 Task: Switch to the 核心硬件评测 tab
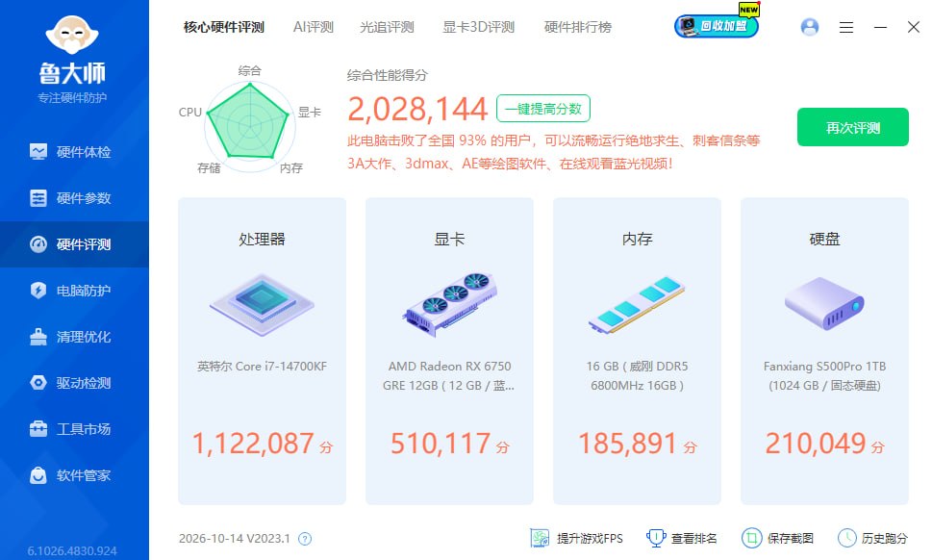point(224,27)
